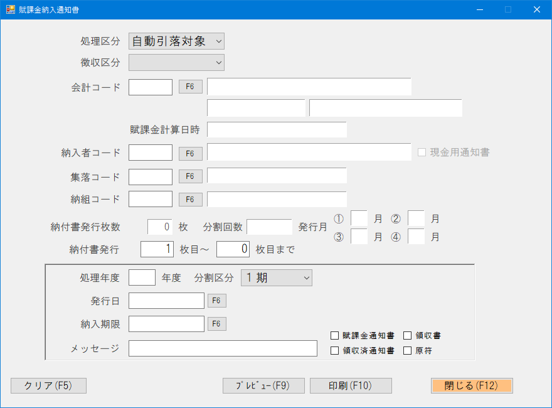Screen dimensions: 552x408
Task: Open the 処理区分 dropdown showing 自動引落対象
Action: 176,40
